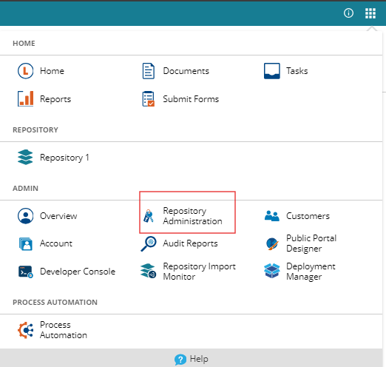
Task: Open the Deployment Manager box icon
Action: coord(272,271)
